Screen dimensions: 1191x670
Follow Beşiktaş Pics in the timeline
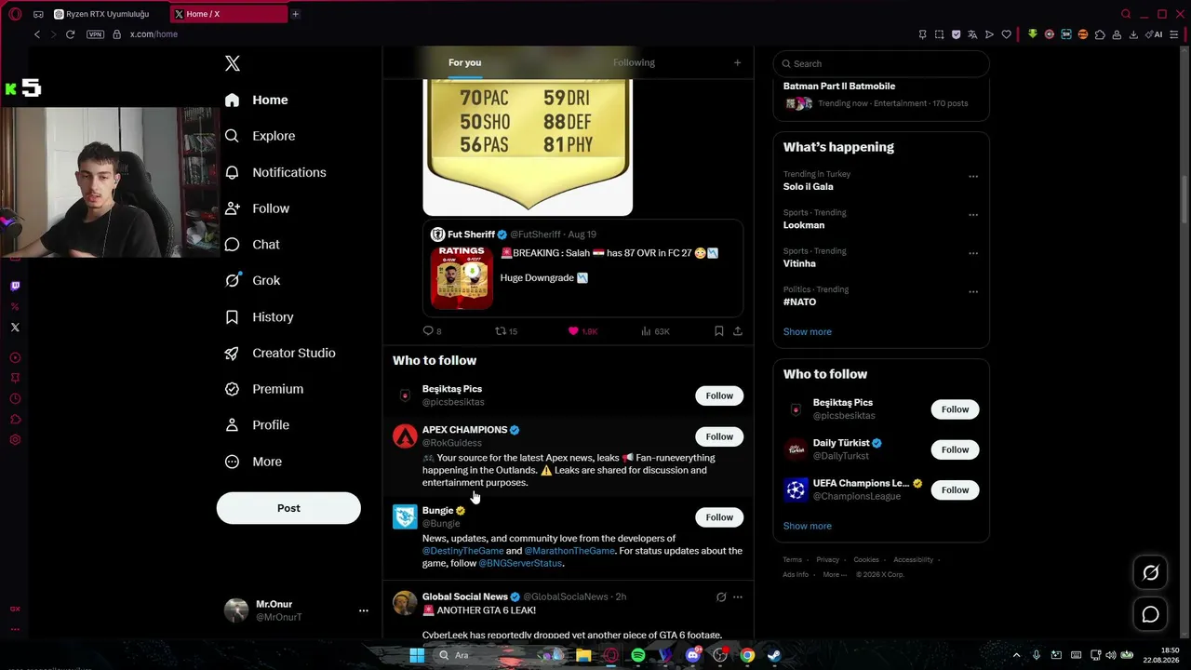(x=719, y=395)
